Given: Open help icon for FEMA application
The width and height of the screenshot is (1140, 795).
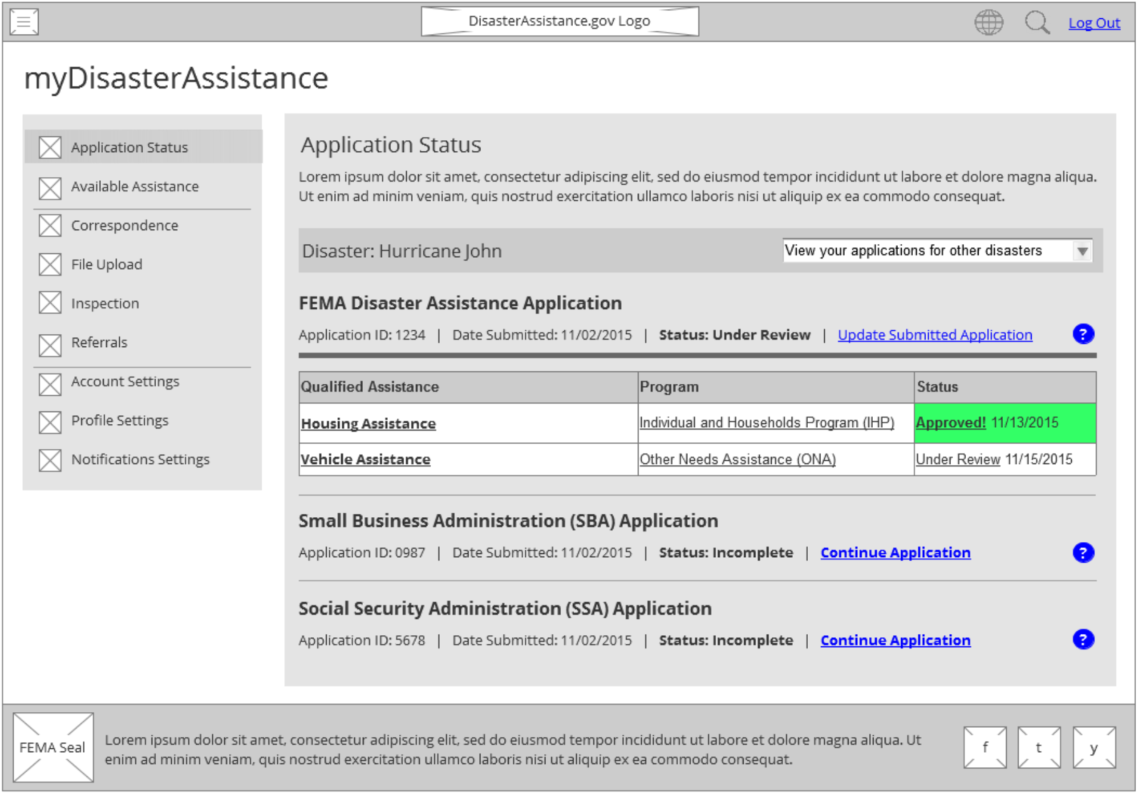Looking at the screenshot, I should coord(1083,334).
